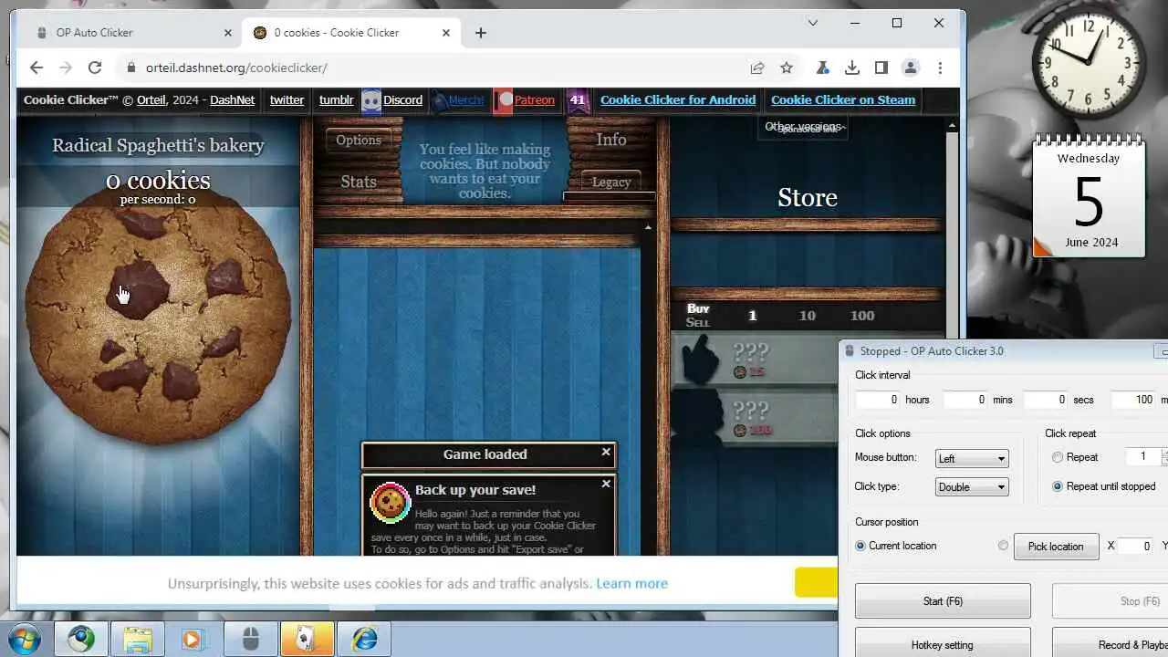Open the Other versions dropdown
The height and width of the screenshot is (657, 1168).
(x=805, y=127)
